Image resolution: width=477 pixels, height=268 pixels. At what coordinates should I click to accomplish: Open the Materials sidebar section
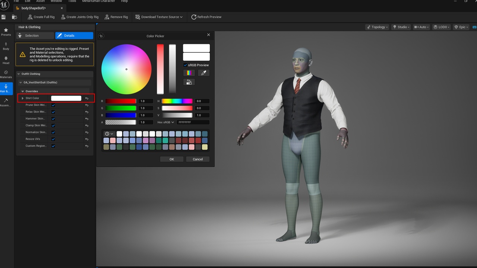pos(6,74)
